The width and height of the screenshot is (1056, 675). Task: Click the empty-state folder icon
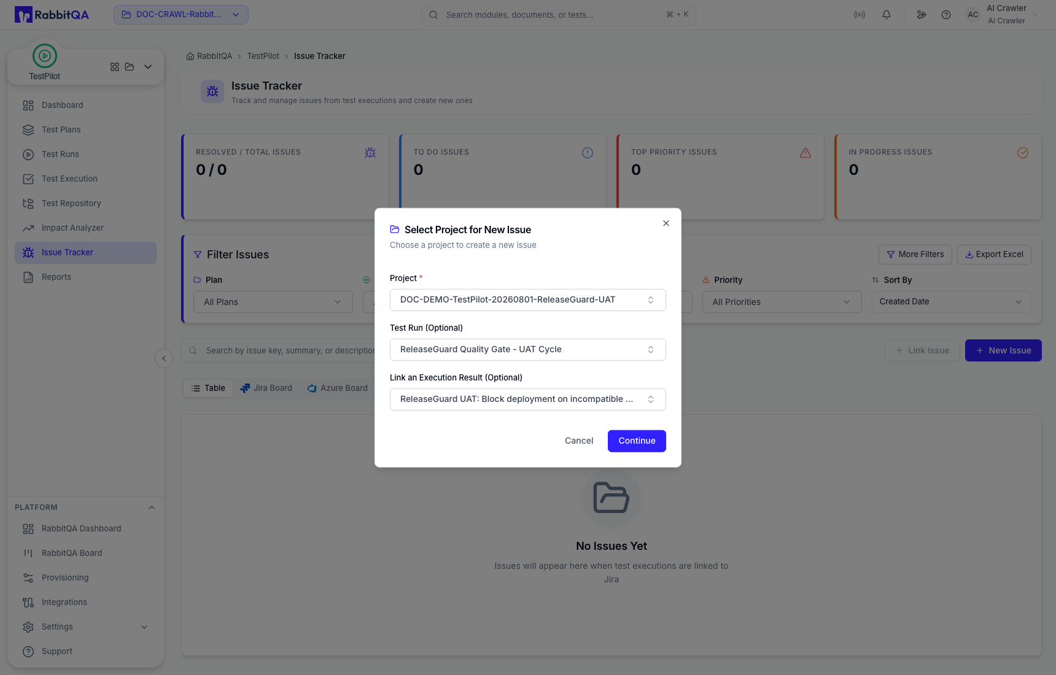pos(611,498)
